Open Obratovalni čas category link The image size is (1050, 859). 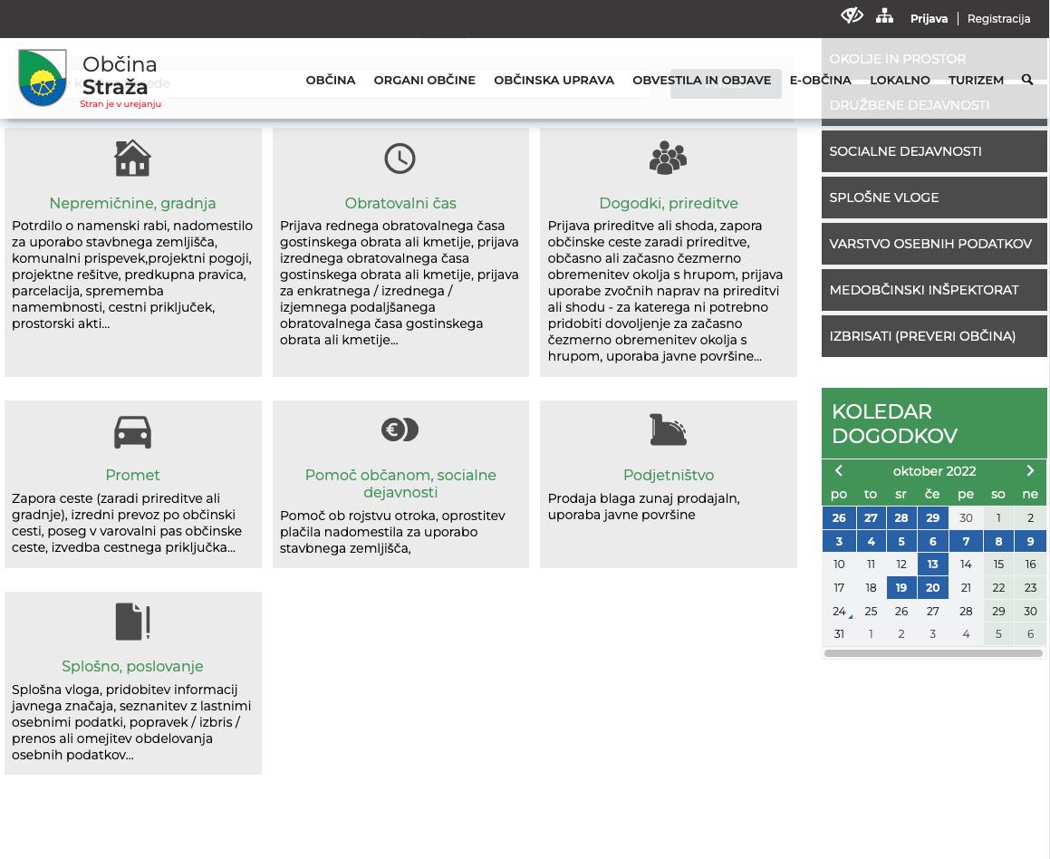click(400, 203)
